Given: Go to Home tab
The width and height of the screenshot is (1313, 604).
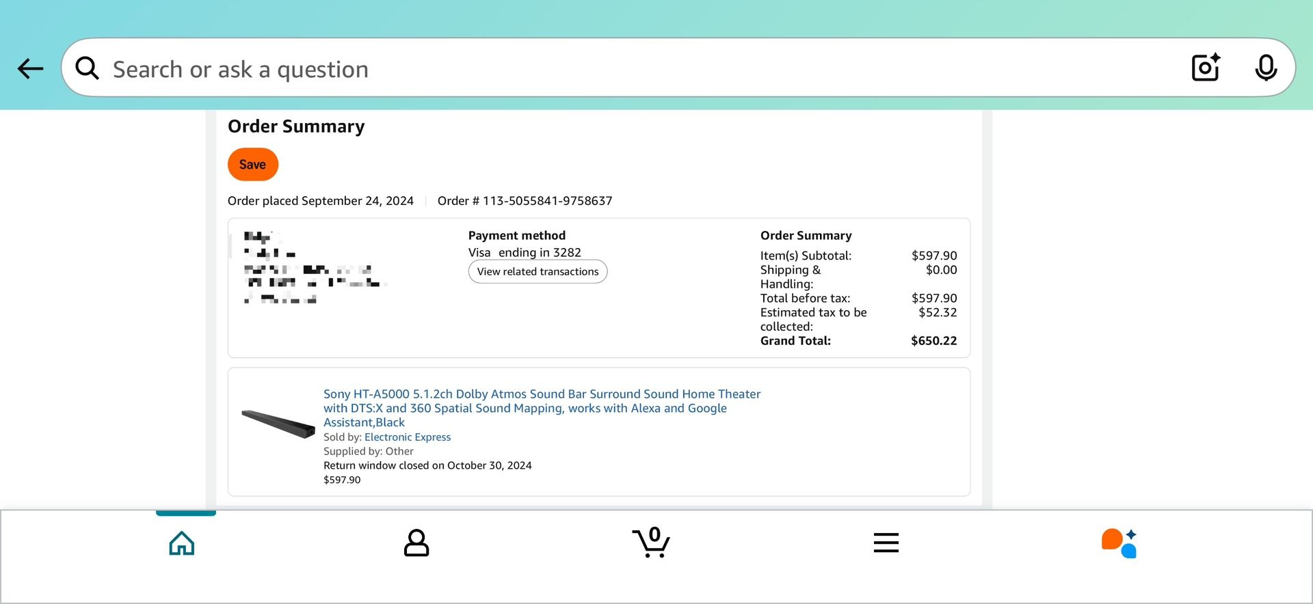Looking at the screenshot, I should point(182,543).
